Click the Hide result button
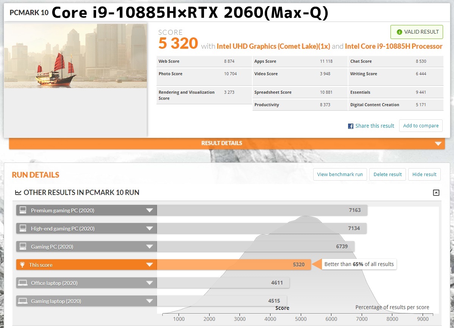Viewport: 454px width, 328px height. point(424,175)
